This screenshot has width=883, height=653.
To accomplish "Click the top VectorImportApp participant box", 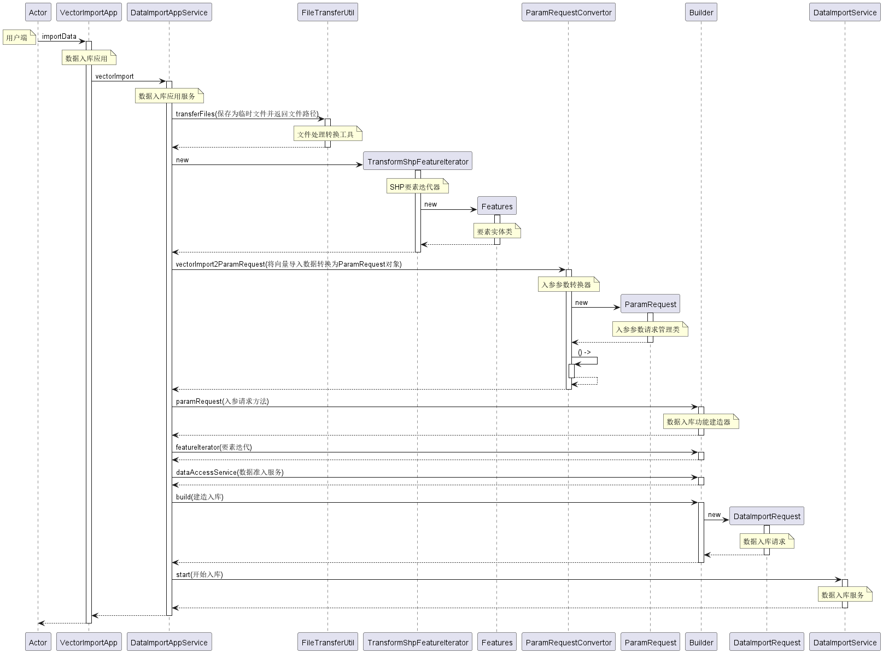I will point(89,13).
